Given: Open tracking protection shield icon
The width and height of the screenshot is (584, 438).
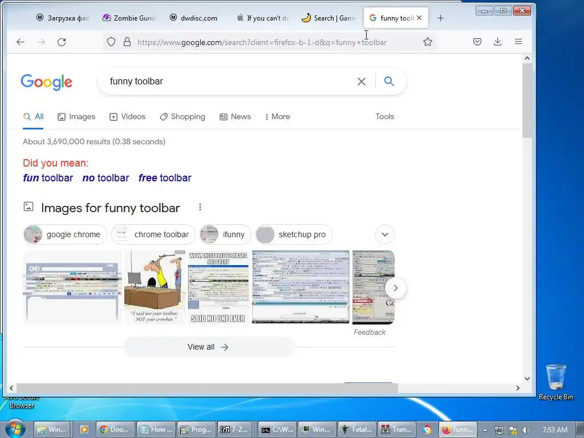Looking at the screenshot, I should [x=111, y=42].
